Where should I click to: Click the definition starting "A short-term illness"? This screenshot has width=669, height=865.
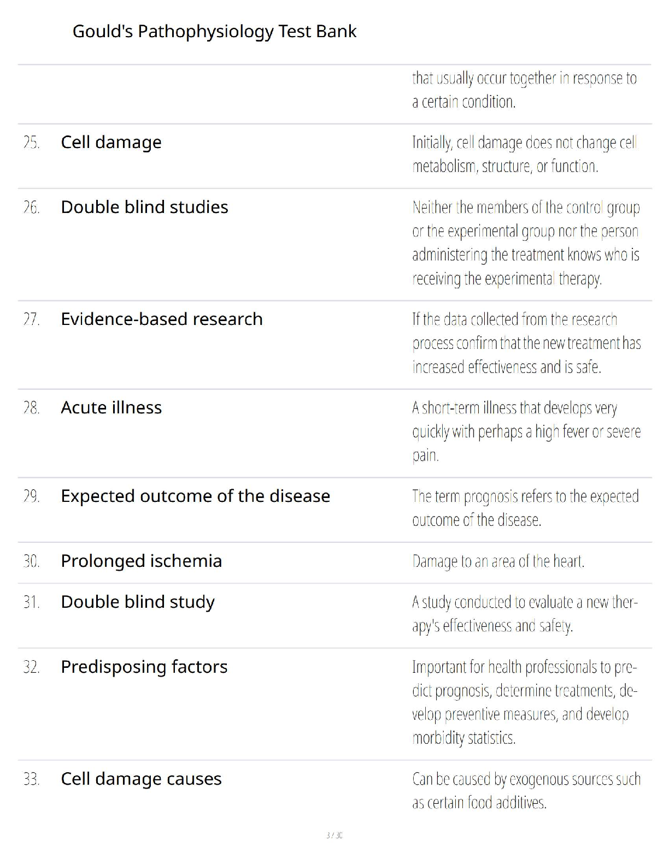point(526,431)
